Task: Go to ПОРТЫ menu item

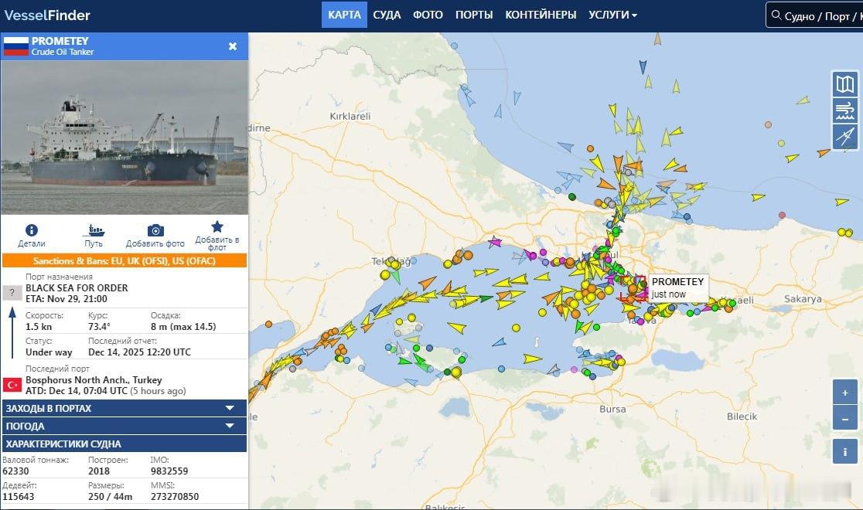Action: pos(474,15)
